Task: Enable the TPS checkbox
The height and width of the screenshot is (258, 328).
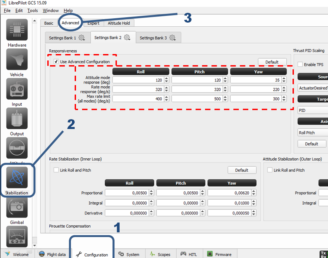Action: 300,64
